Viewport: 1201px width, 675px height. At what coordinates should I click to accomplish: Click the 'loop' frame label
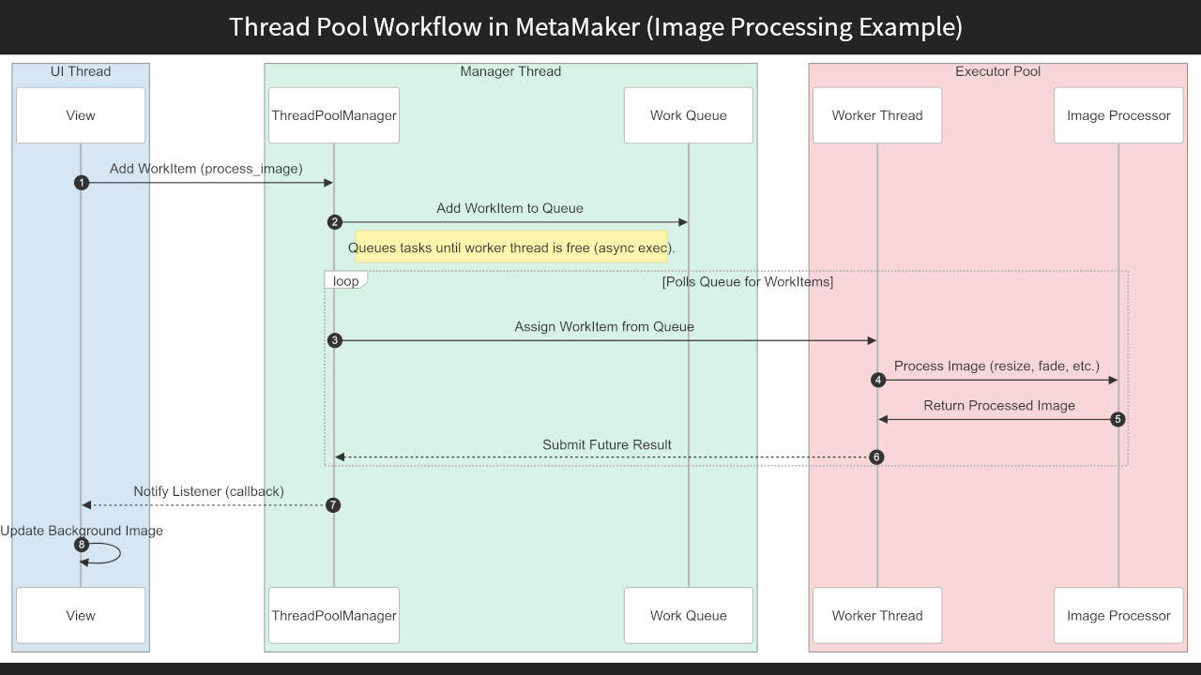tap(345, 280)
